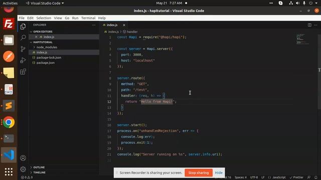Viewport: 321px width, 180px height.
Task: Change LF end-of-line sequence
Action: (x=263, y=177)
